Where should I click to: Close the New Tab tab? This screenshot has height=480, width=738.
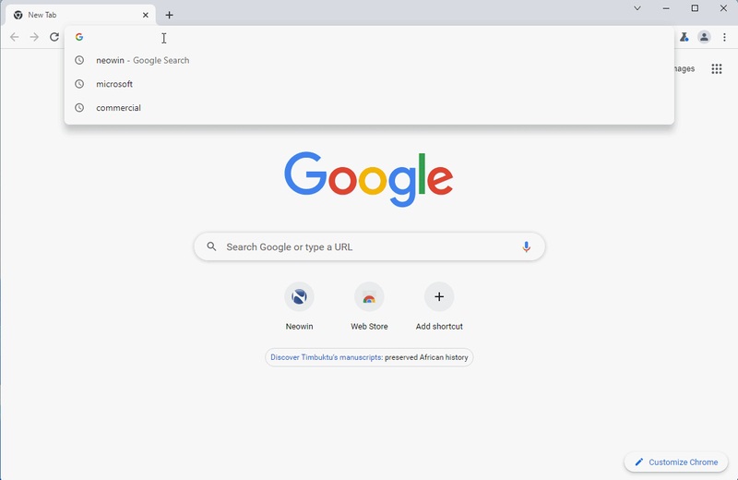point(146,15)
